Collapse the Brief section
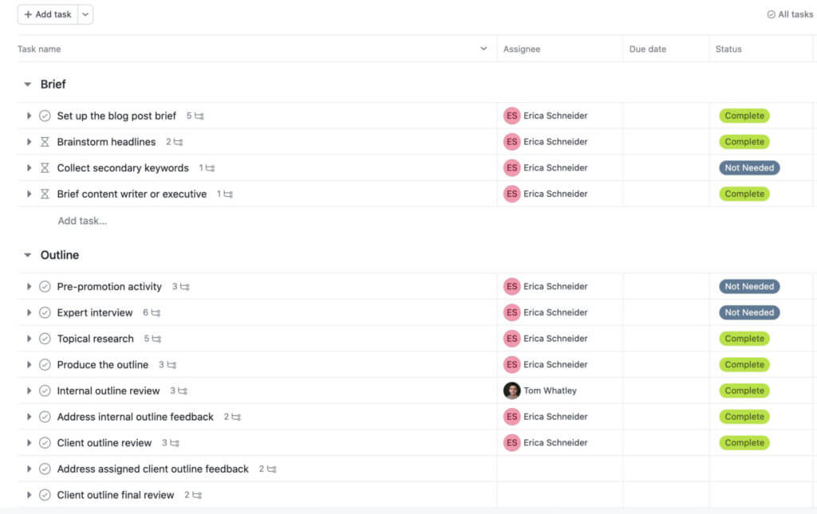 click(x=28, y=84)
